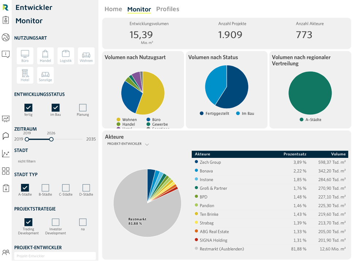The height and width of the screenshot is (261, 352).
Task: Click Restmarkt (Ausblenden) to hide remainder
Action: 222,249
